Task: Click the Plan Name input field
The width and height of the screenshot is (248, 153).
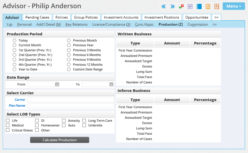Action: click(x=71, y=106)
